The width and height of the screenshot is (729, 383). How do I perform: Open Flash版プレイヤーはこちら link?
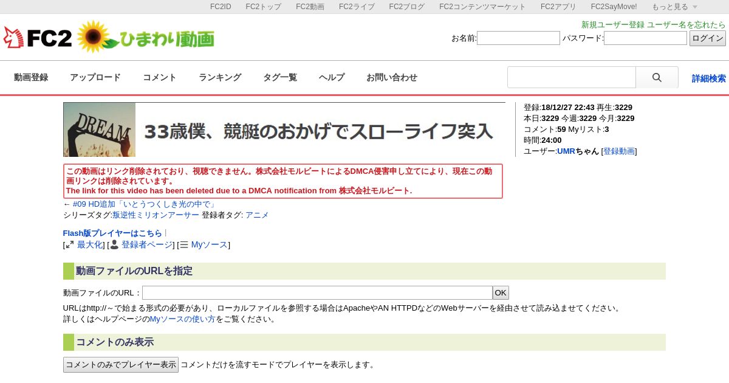pyautogui.click(x=112, y=233)
